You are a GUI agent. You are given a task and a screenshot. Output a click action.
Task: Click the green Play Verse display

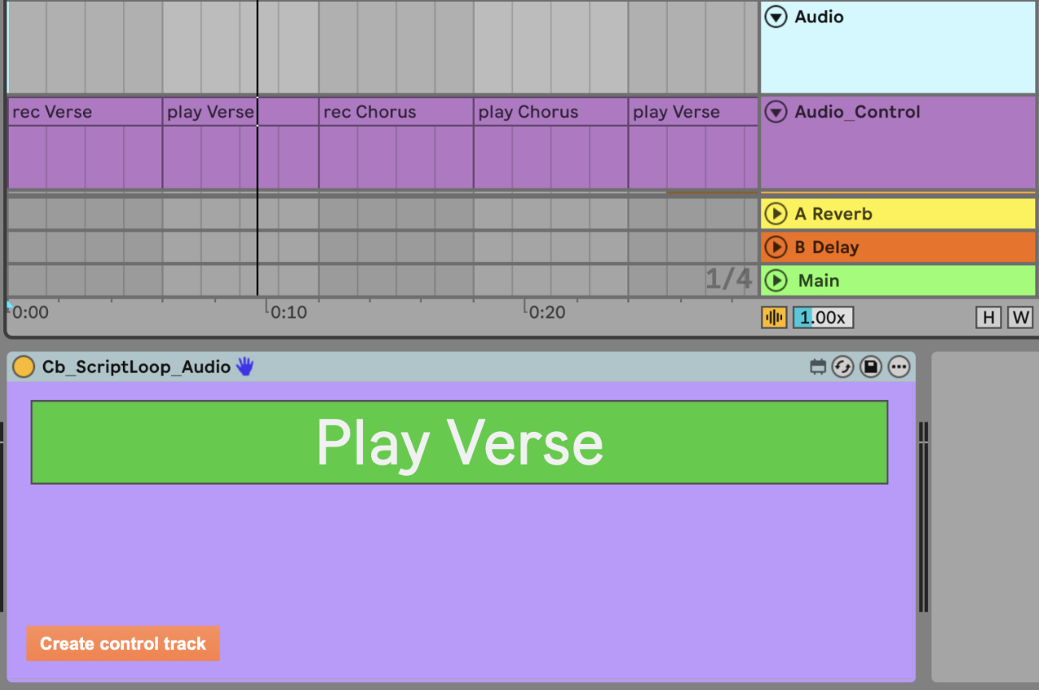(x=459, y=442)
